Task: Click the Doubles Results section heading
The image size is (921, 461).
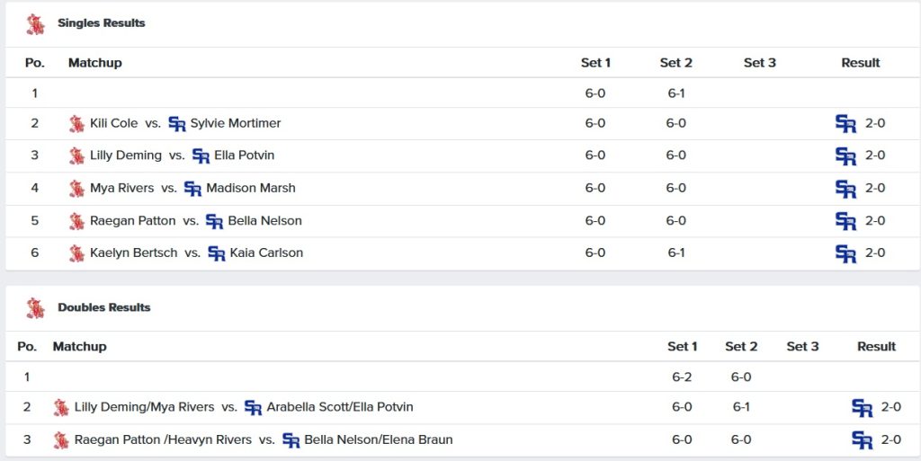Action: click(104, 307)
